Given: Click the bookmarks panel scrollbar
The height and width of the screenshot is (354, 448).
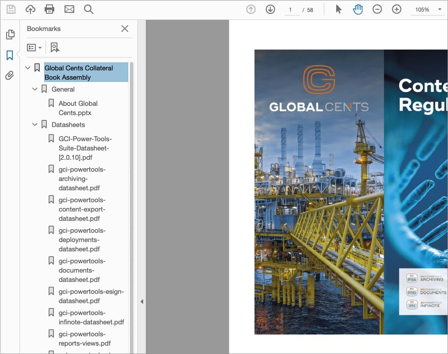Looking at the screenshot, I should click(131, 208).
